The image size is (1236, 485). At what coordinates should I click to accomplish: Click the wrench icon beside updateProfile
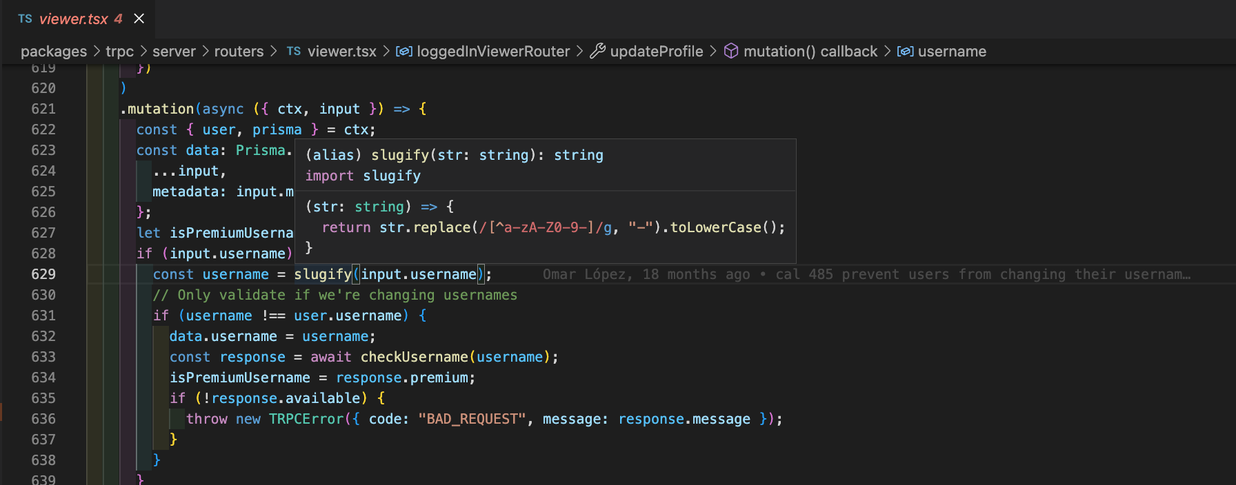coord(597,52)
